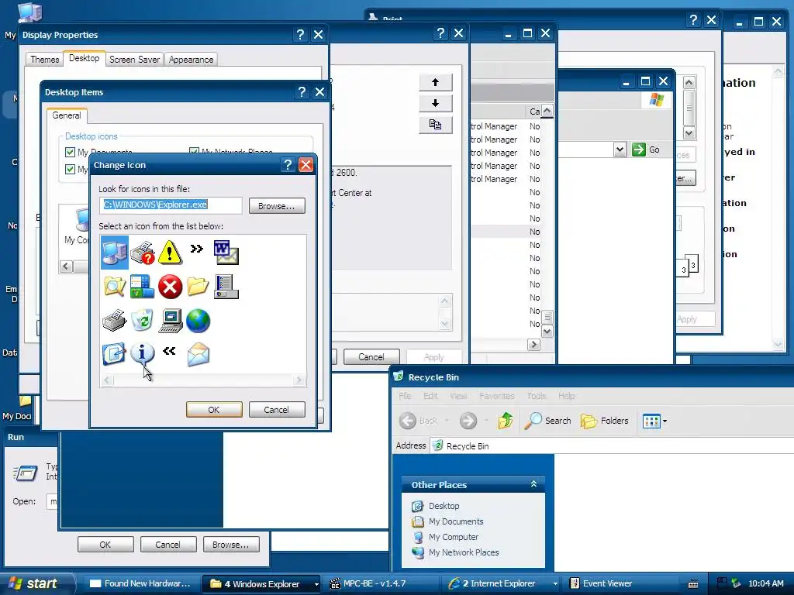Select the General tab in Desktop Items
The image size is (794, 595).
point(67,115)
